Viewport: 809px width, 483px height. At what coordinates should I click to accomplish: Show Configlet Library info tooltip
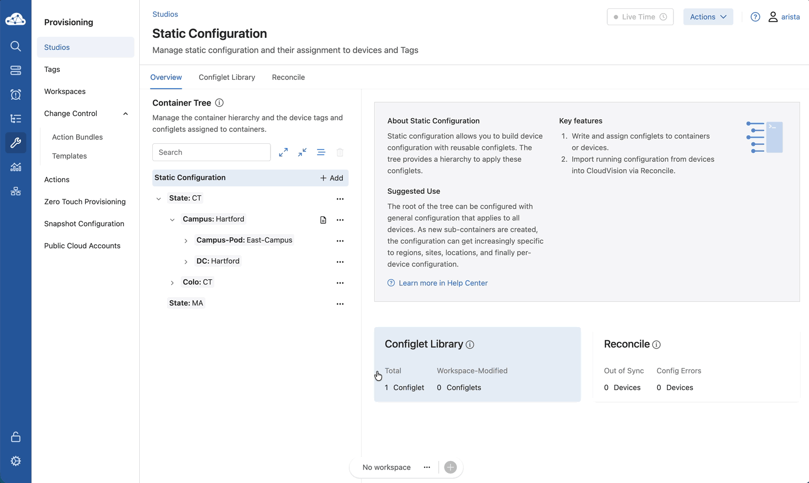[470, 345]
